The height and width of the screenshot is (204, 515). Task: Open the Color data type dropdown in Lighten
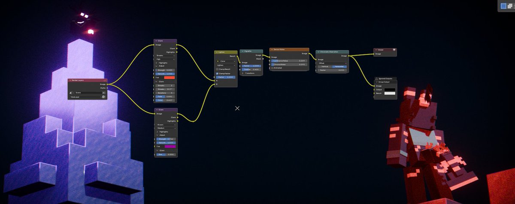(226, 61)
